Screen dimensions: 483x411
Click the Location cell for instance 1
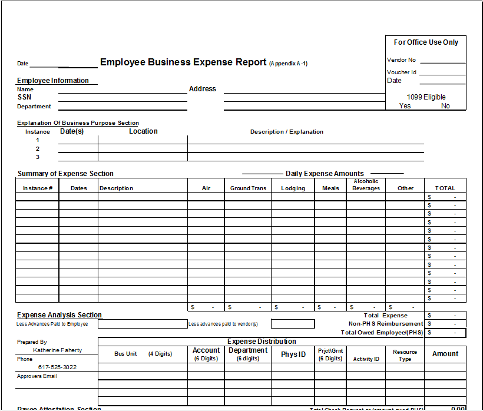point(143,140)
